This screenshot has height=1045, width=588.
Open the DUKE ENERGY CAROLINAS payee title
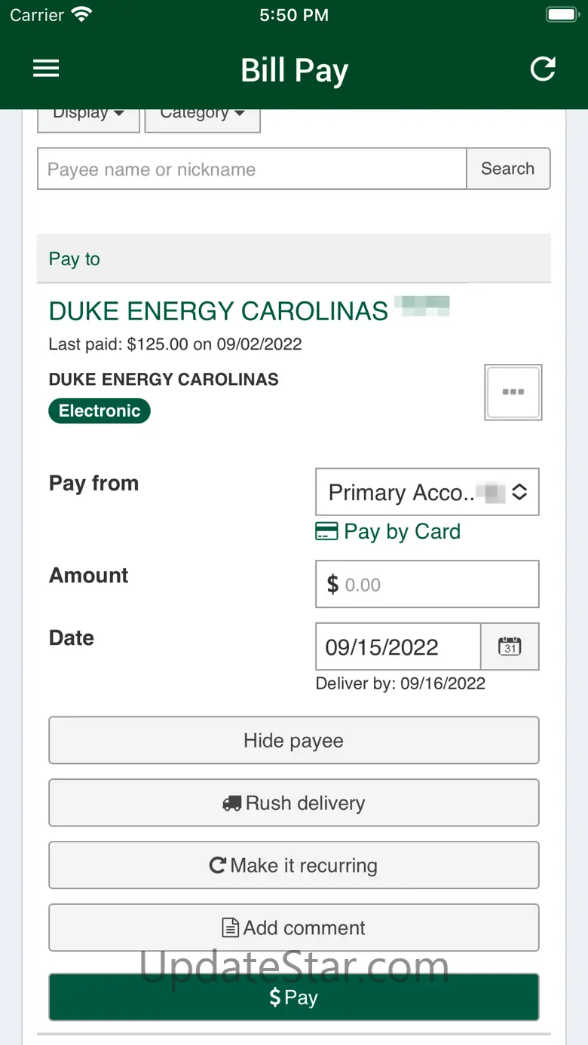[x=219, y=311]
